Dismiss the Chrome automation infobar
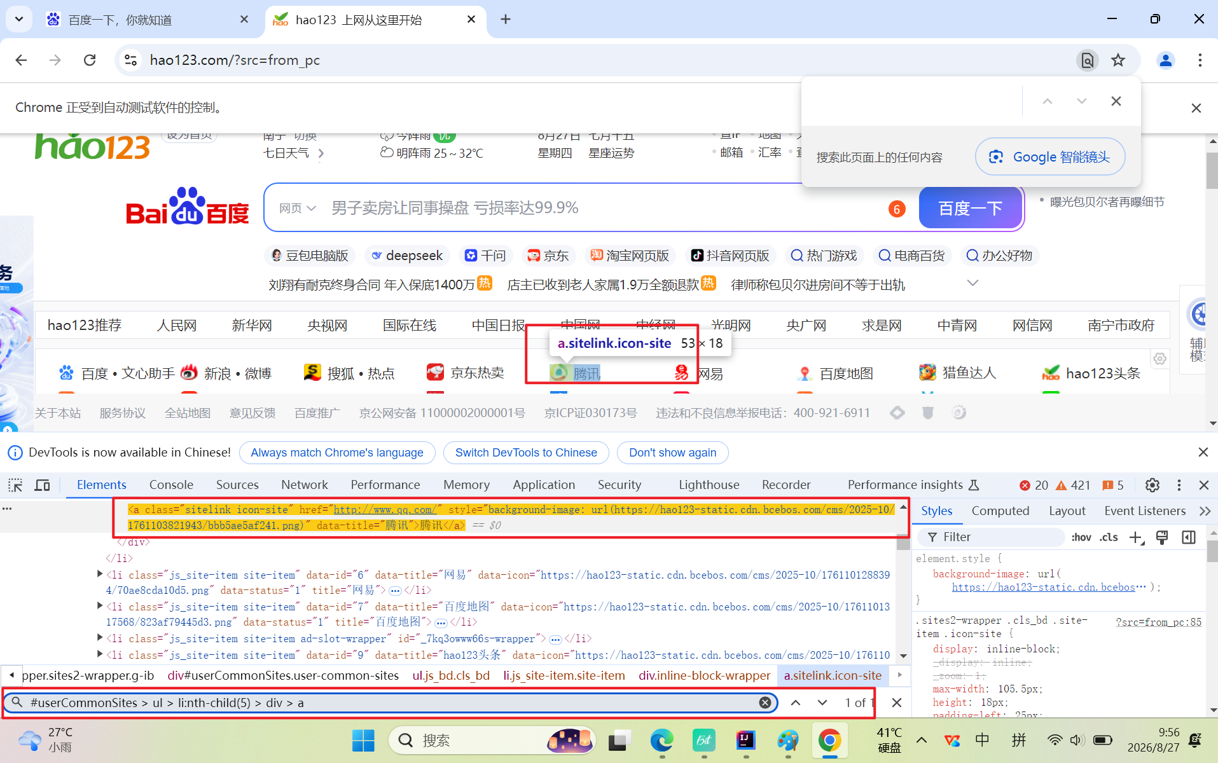 click(1196, 108)
